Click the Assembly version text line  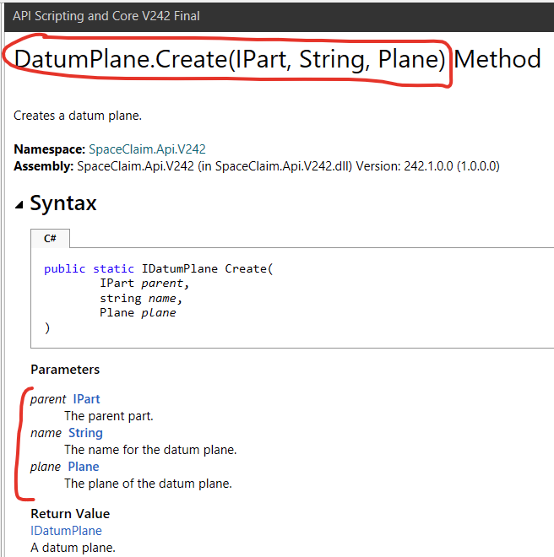[x=257, y=166]
